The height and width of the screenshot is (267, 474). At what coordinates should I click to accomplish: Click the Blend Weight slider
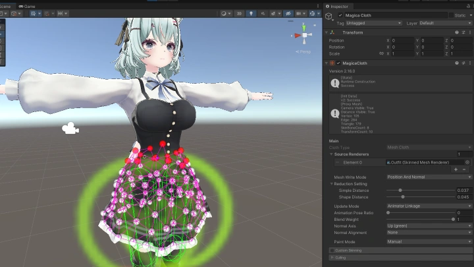point(420,220)
